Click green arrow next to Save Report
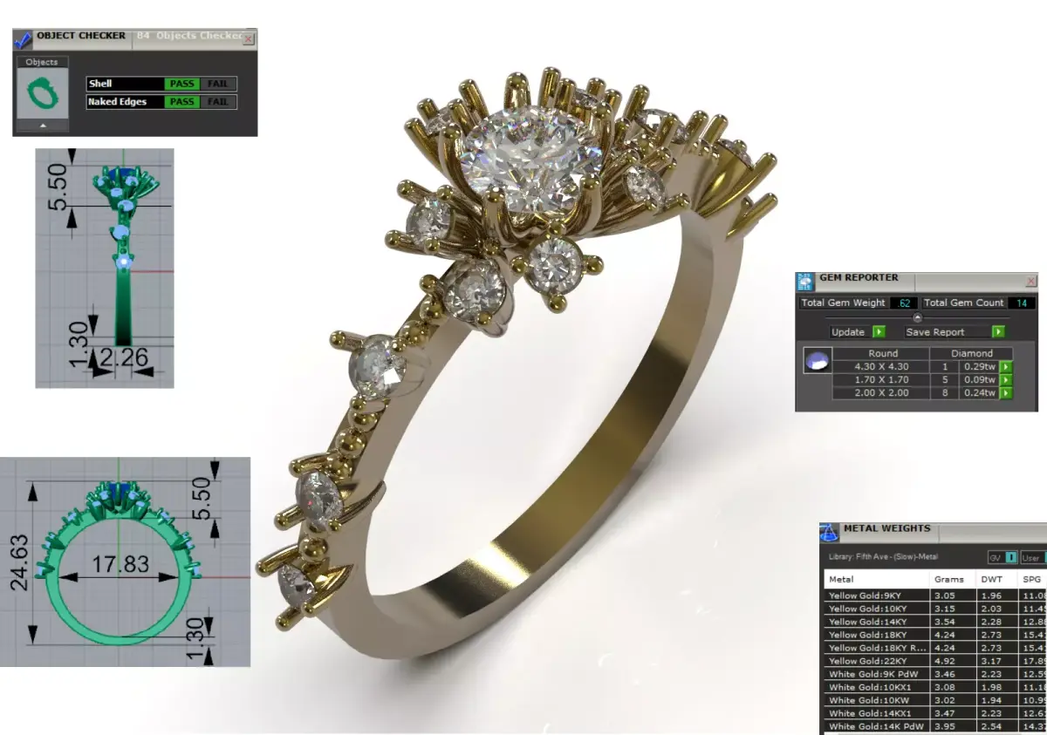 998,332
